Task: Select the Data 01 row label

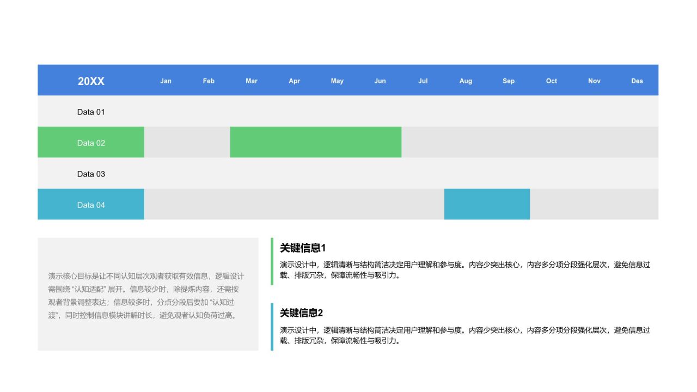Action: [x=91, y=112]
